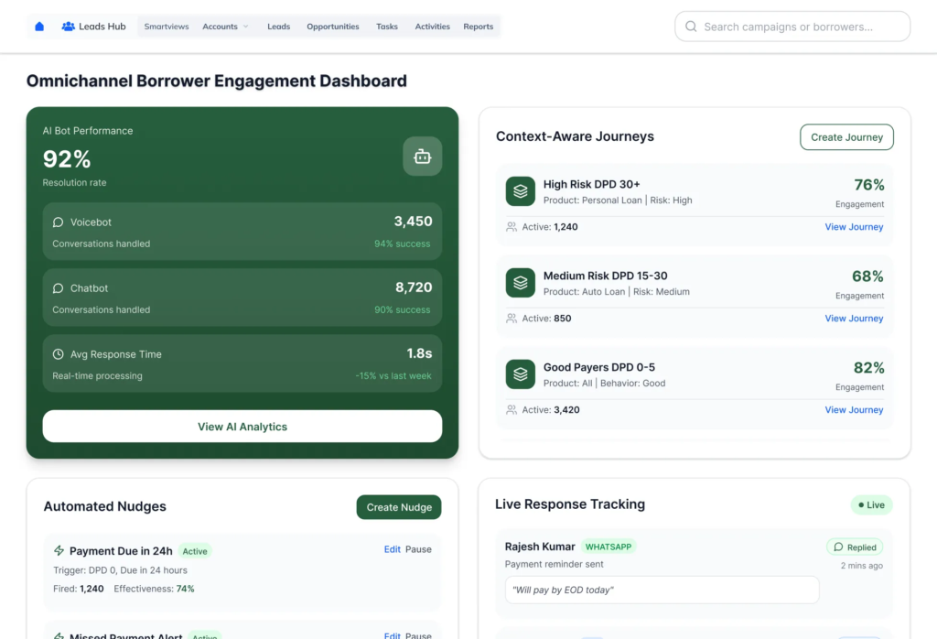Pause the Missed Payment Alert nudge
The height and width of the screenshot is (639, 937).
pyautogui.click(x=418, y=634)
